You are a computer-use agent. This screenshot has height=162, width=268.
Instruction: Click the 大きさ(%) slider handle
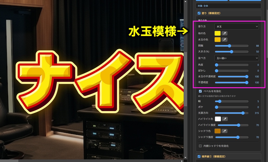point(232,52)
